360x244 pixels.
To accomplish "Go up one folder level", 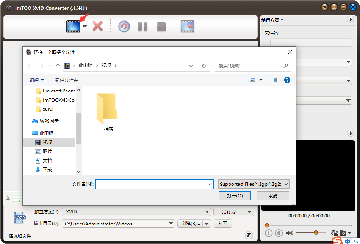I will click(x=58, y=66).
